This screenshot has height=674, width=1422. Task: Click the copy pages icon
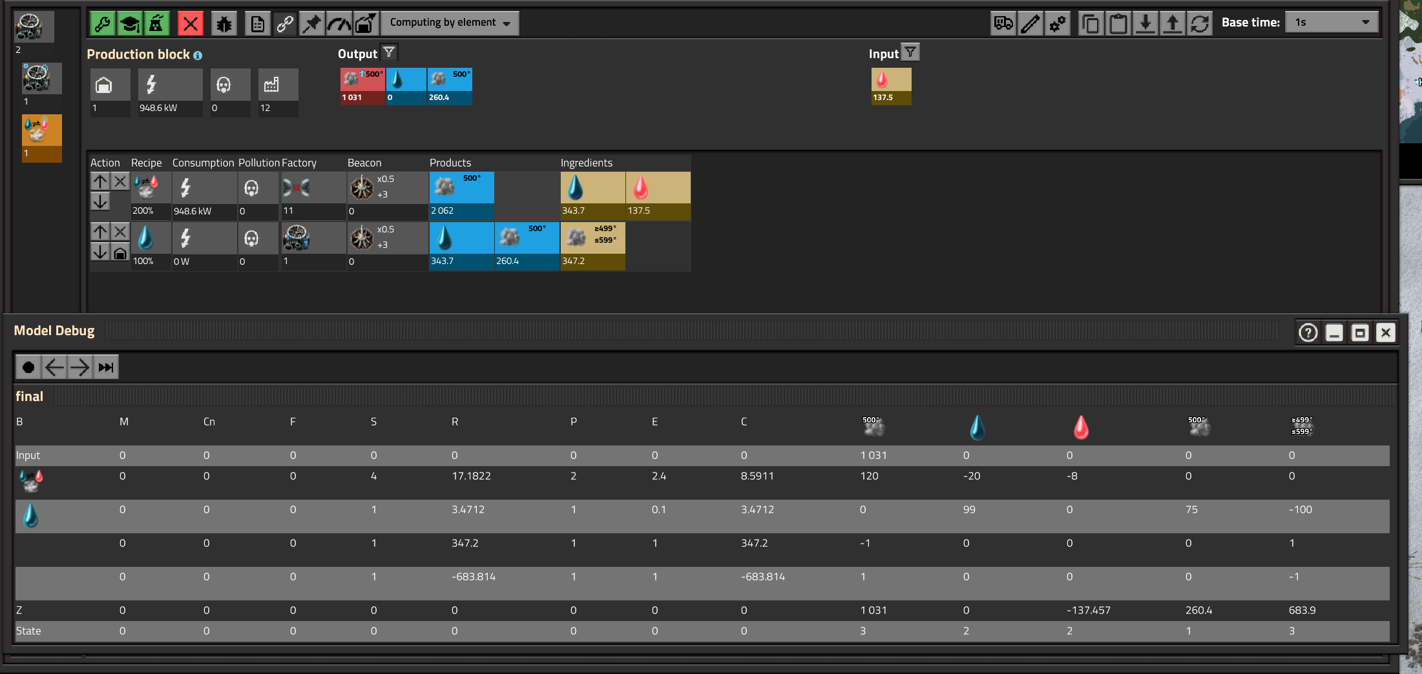[x=1091, y=24]
